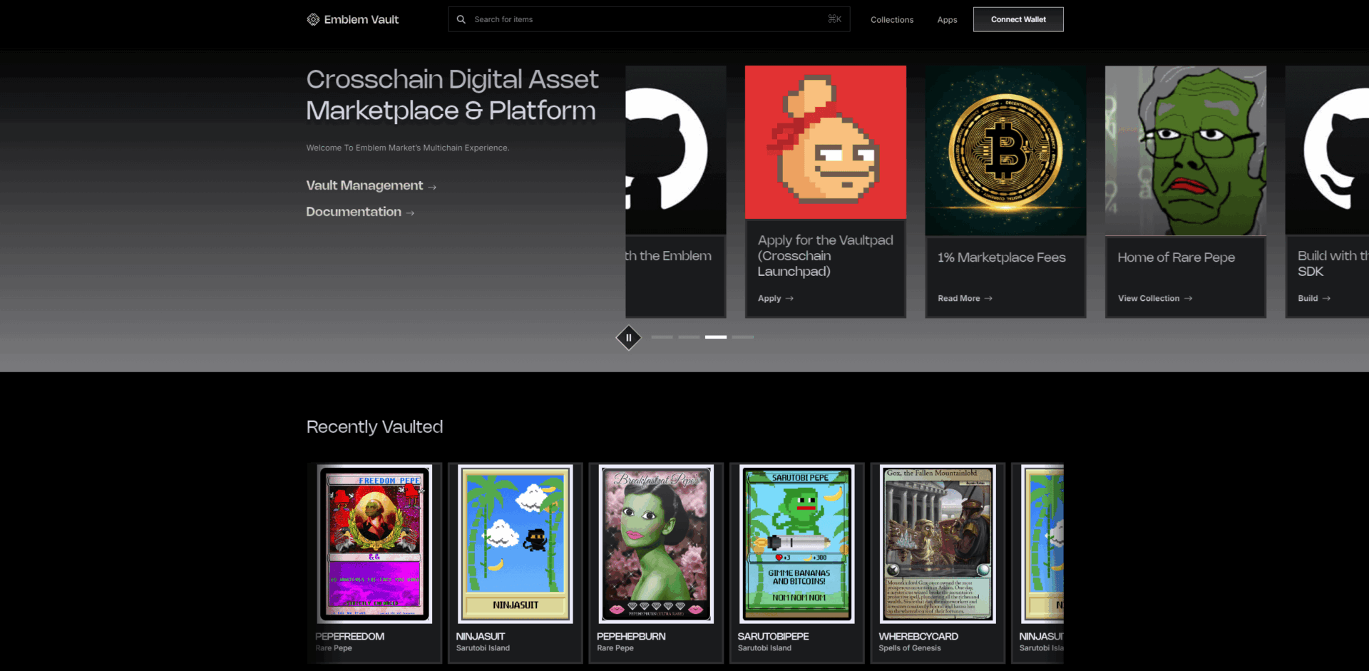Pause the carousel with the diamond pause button
Screen dimensions: 1369x671
click(628, 337)
